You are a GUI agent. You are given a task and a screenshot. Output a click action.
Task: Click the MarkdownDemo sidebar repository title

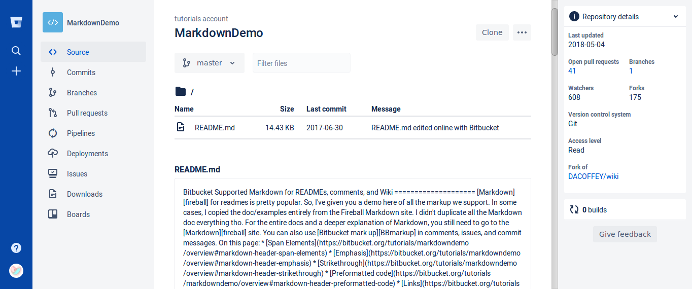tap(93, 23)
